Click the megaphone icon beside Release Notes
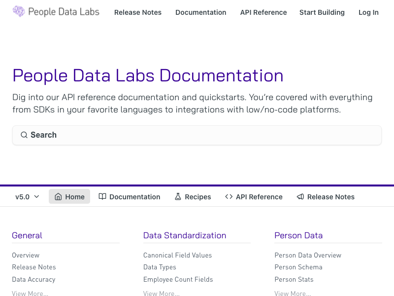This screenshot has width=394, height=296. click(300, 196)
